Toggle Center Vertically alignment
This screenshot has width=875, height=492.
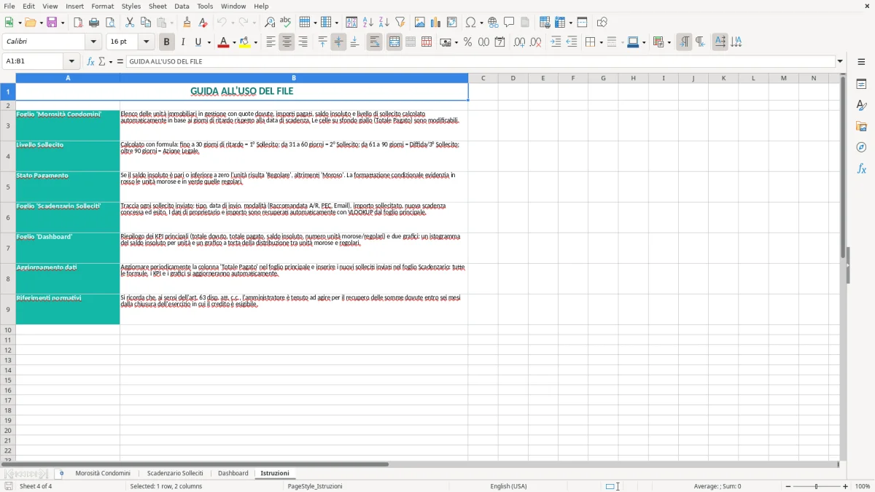pos(338,42)
